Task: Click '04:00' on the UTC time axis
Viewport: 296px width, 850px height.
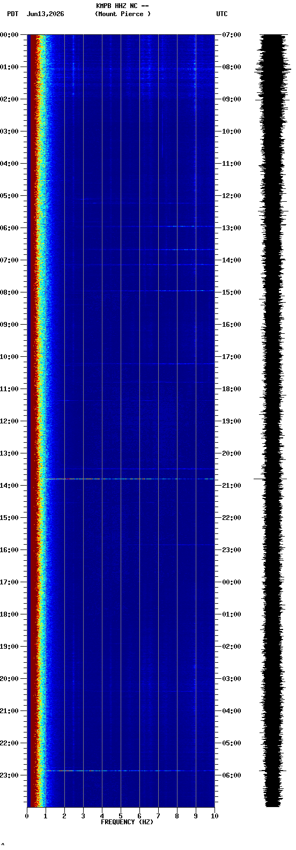Action: (x=232, y=711)
